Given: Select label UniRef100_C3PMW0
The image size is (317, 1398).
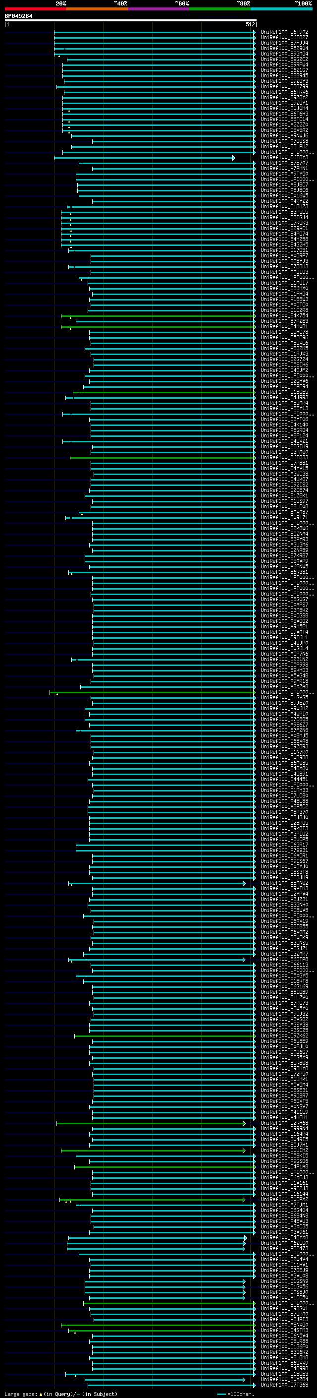Looking at the screenshot, I should [x=284, y=452].
